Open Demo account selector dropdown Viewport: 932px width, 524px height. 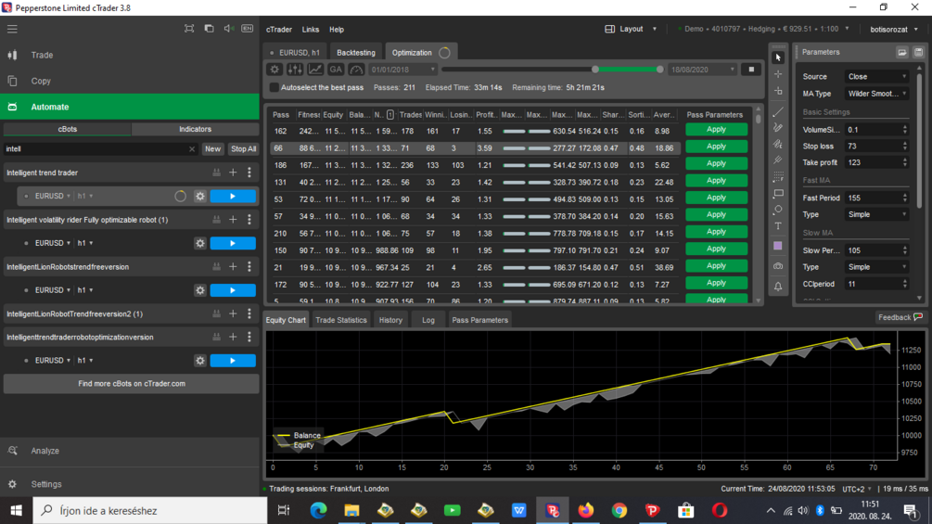coord(764,29)
